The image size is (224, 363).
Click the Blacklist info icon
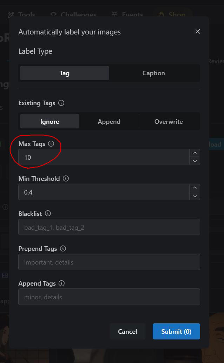click(x=48, y=214)
